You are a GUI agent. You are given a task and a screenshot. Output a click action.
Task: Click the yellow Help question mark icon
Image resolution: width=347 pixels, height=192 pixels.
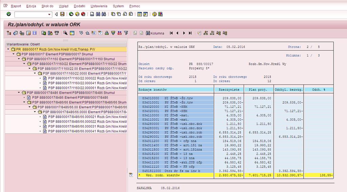(x=155, y=14)
